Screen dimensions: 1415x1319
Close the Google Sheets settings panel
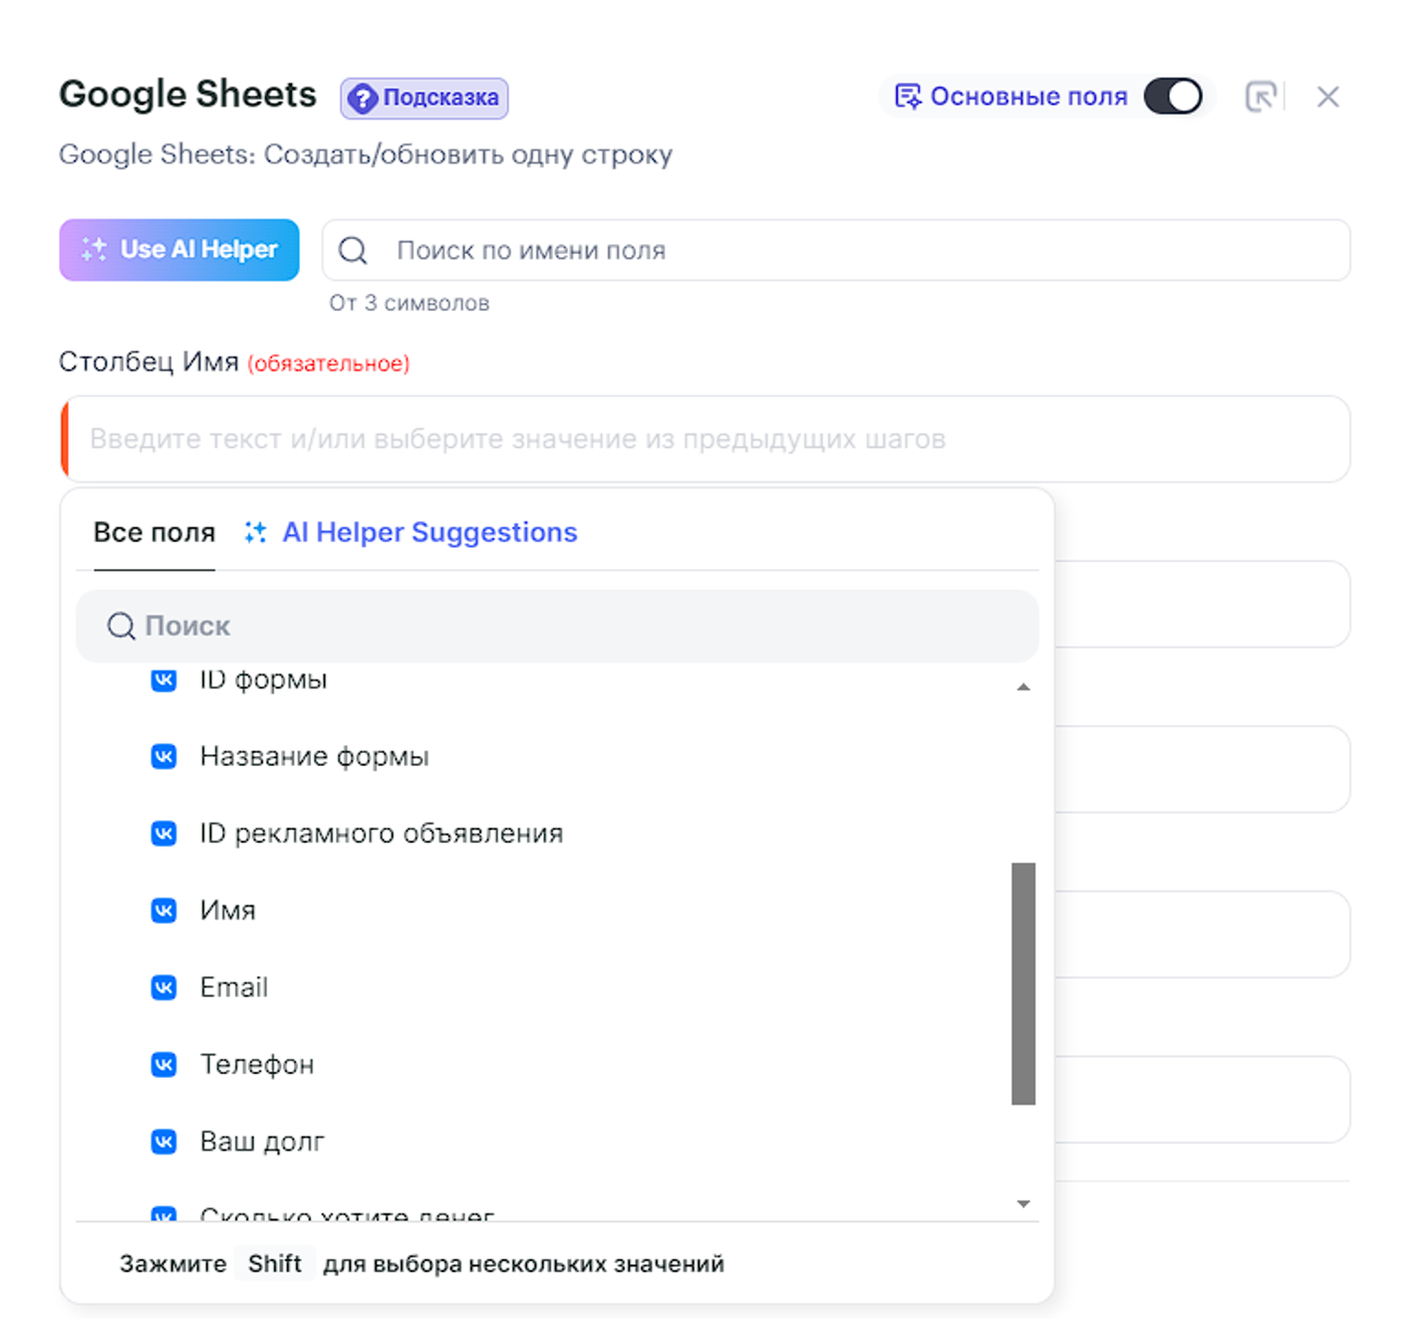click(x=1327, y=97)
